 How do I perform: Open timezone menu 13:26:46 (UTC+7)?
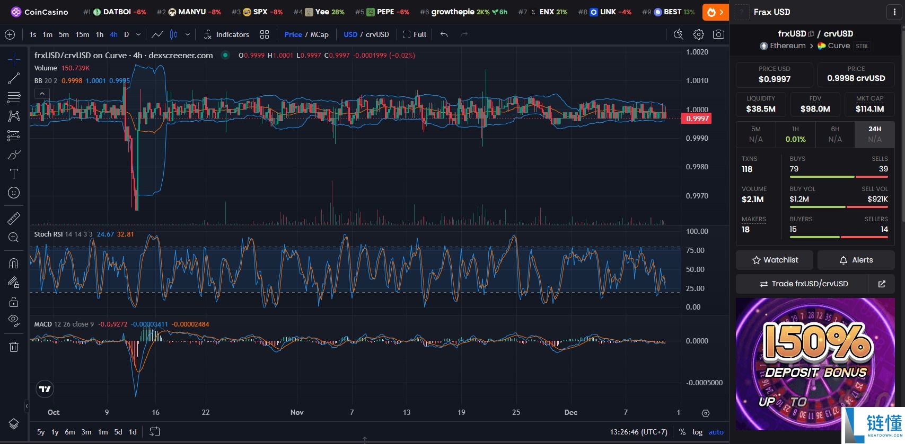click(x=638, y=432)
